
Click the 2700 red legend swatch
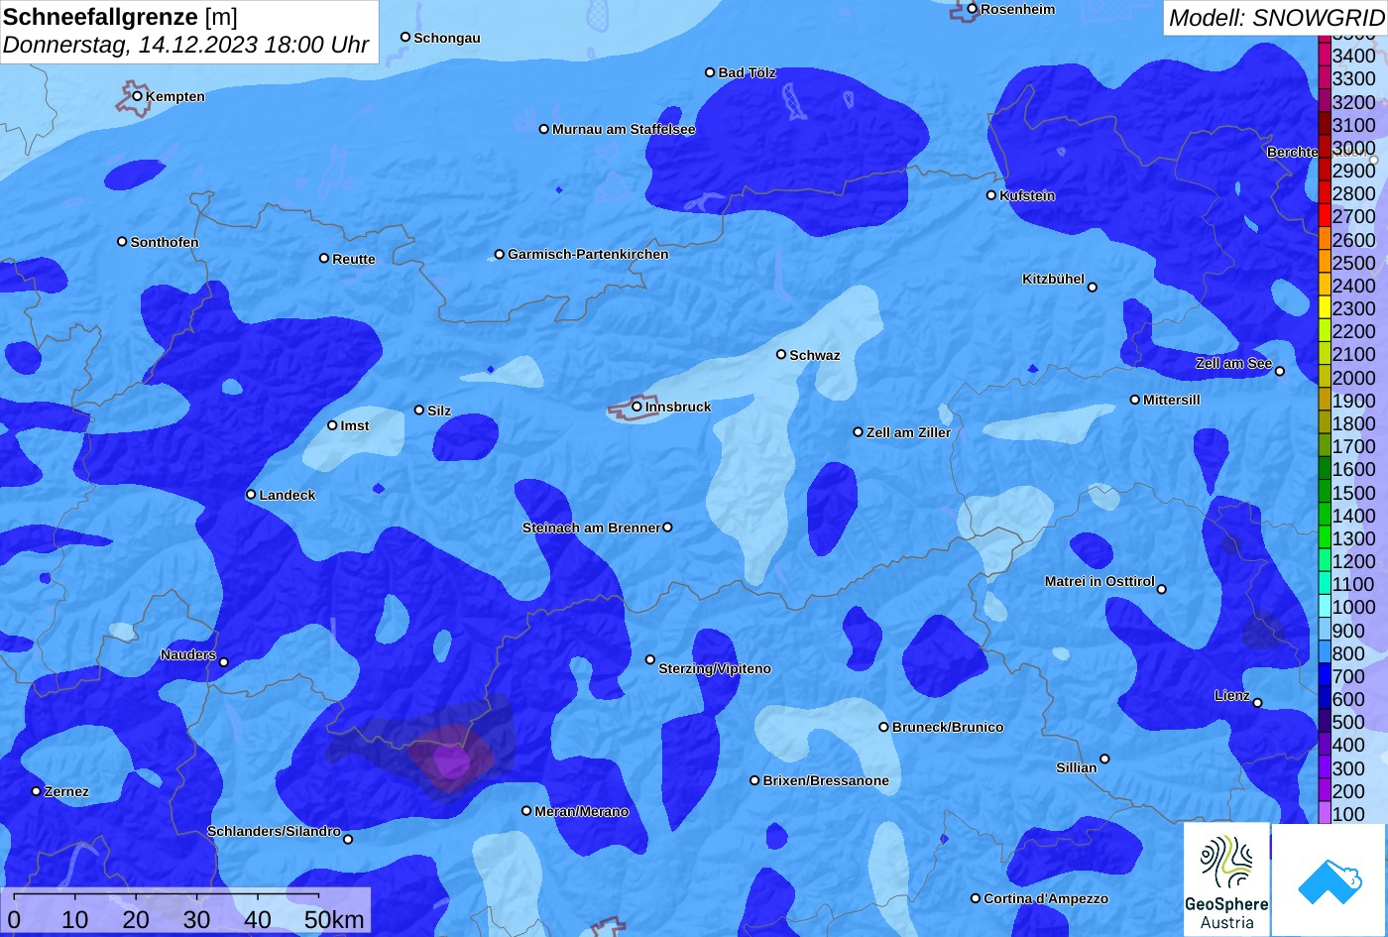pos(1325,216)
